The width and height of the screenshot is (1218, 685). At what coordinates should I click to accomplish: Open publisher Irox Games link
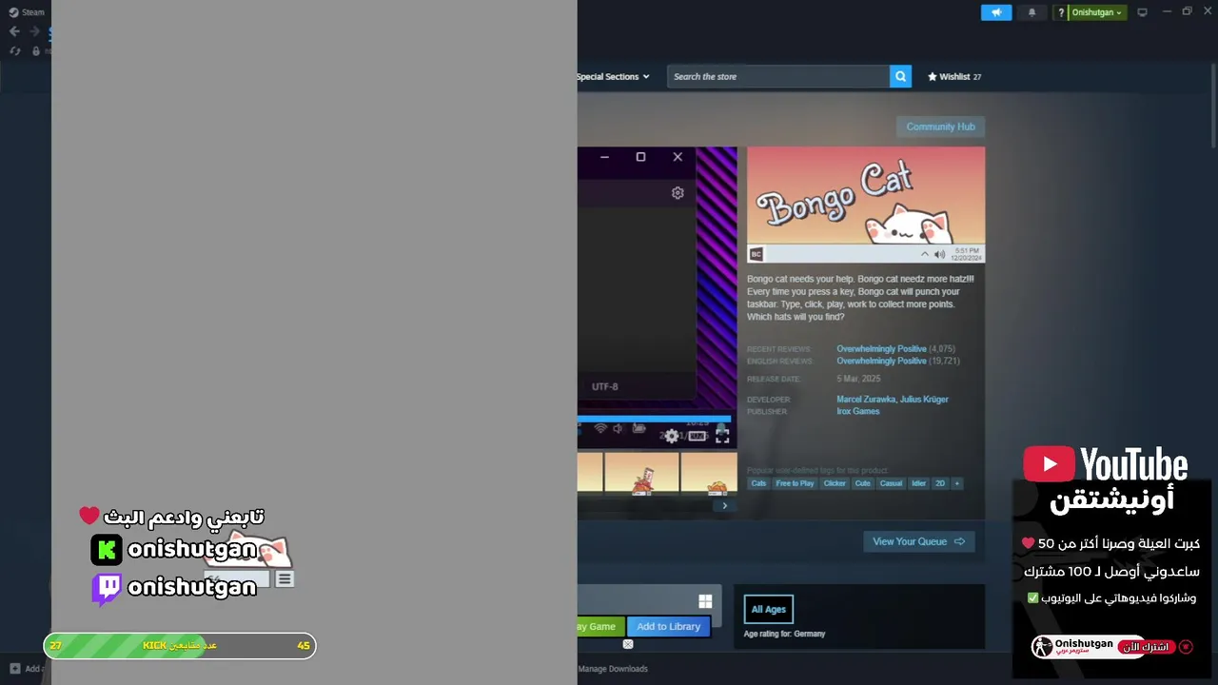pyautogui.click(x=857, y=411)
